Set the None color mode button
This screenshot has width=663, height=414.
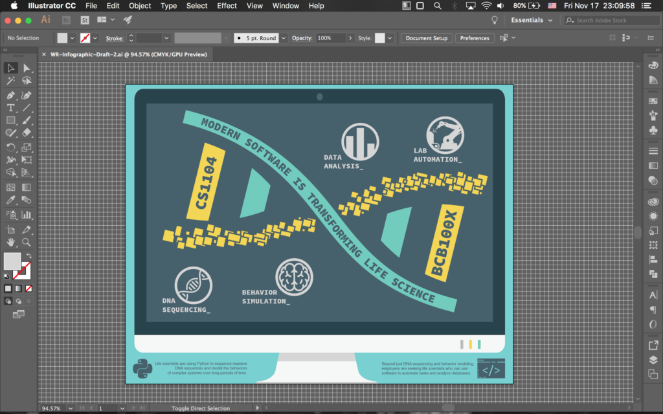pos(28,289)
